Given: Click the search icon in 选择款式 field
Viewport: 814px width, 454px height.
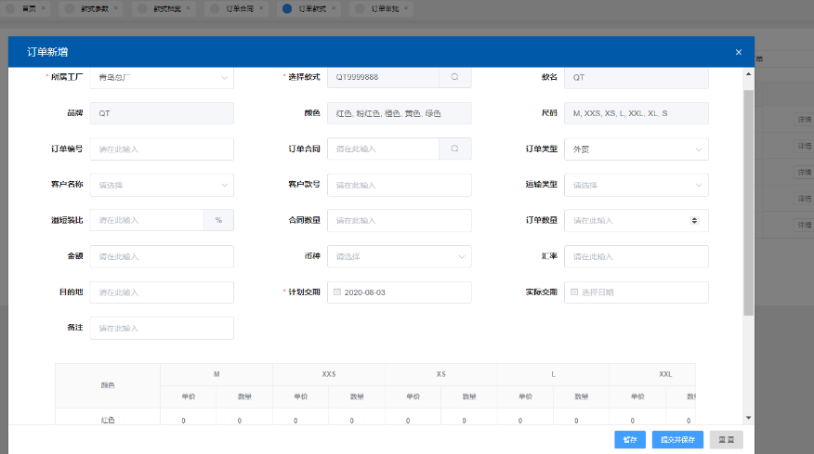Looking at the screenshot, I should click(x=454, y=77).
